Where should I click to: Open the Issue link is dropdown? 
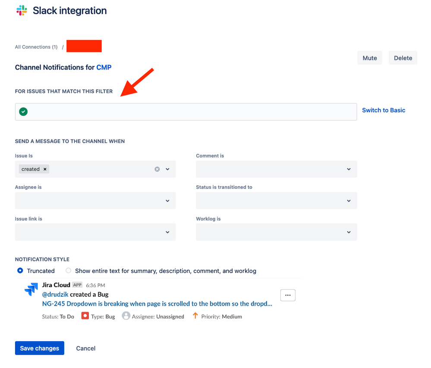(95, 232)
